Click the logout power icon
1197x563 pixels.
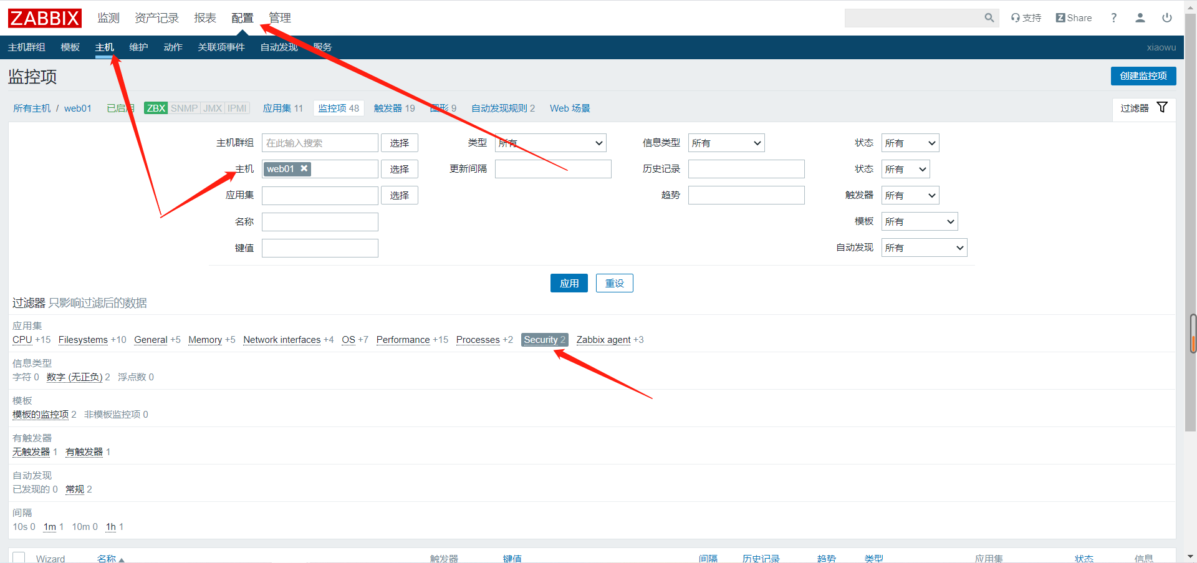click(x=1166, y=18)
